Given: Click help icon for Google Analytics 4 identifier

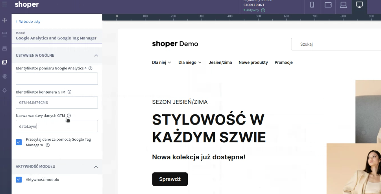Looking at the screenshot, I should pyautogui.click(x=91, y=68).
